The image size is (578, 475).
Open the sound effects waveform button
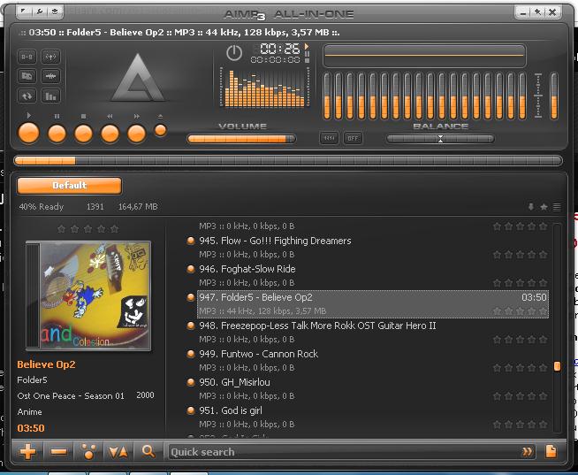(x=50, y=76)
